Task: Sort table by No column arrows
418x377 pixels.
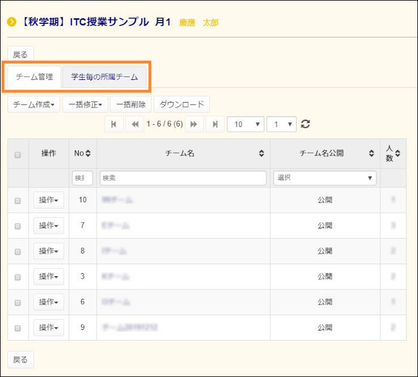Action: point(88,153)
